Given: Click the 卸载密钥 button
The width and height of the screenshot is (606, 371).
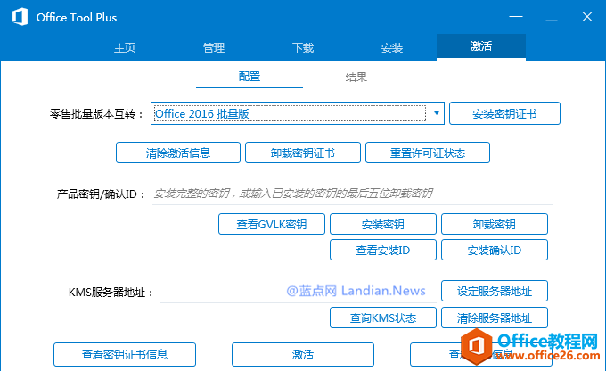Looking at the screenshot, I should click(495, 224).
